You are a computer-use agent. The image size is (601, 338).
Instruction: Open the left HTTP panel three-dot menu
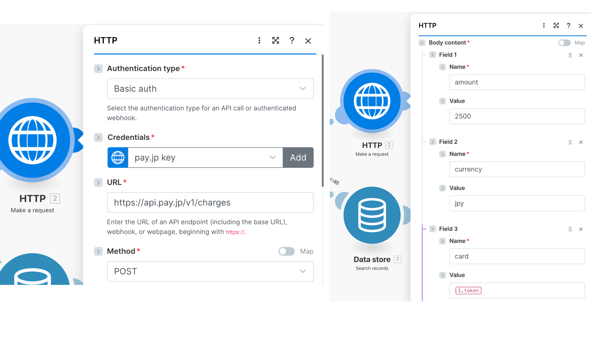(x=259, y=40)
